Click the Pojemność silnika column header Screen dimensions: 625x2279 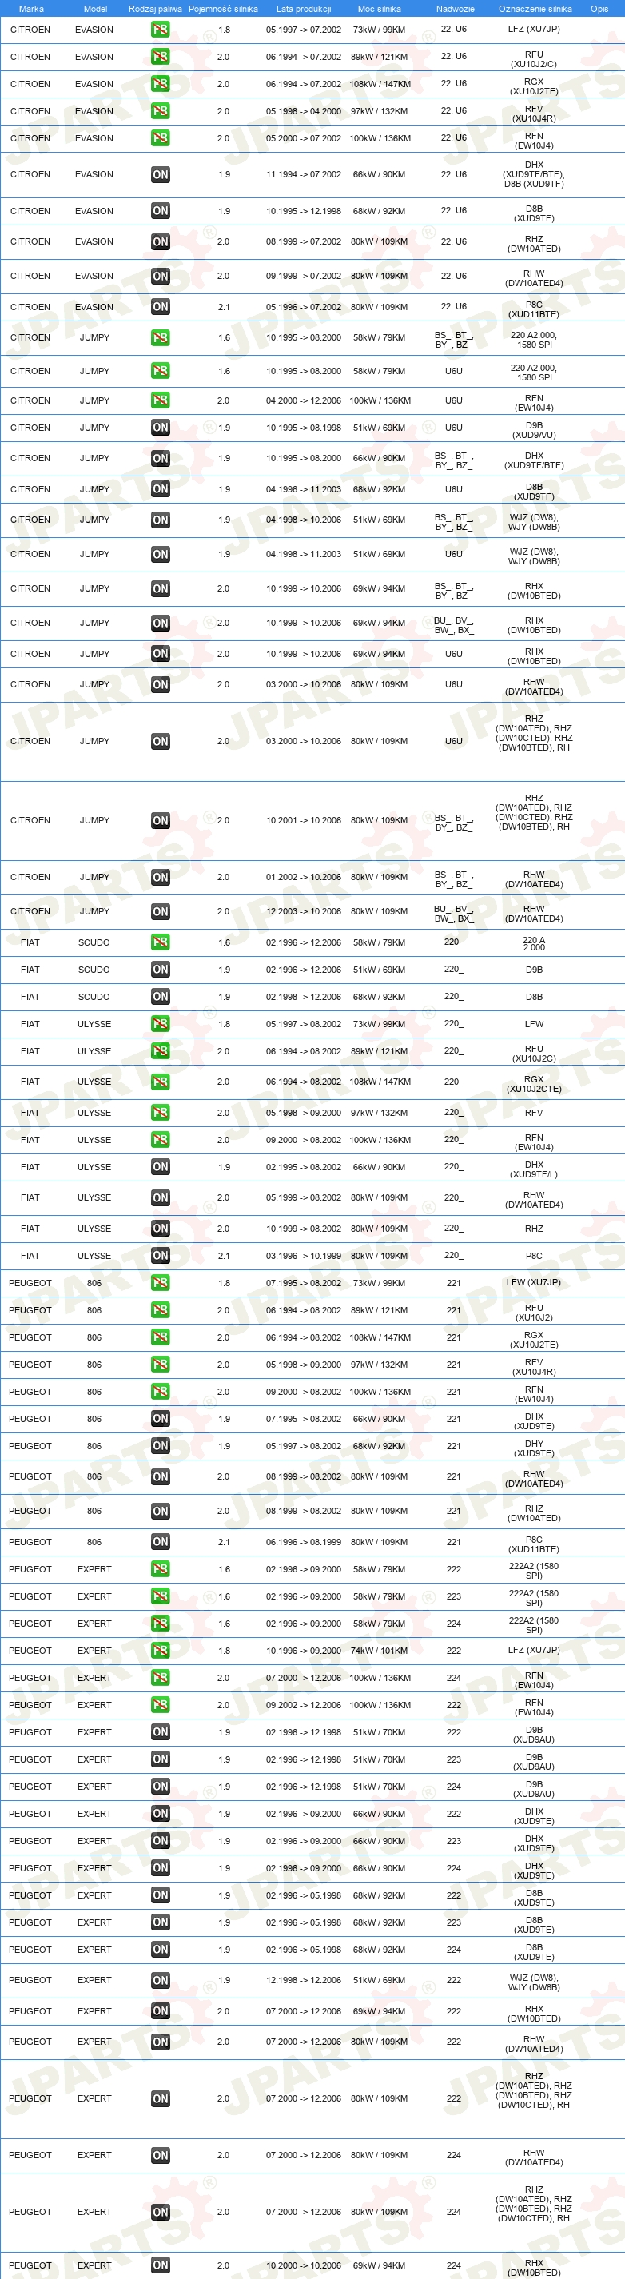224,9
